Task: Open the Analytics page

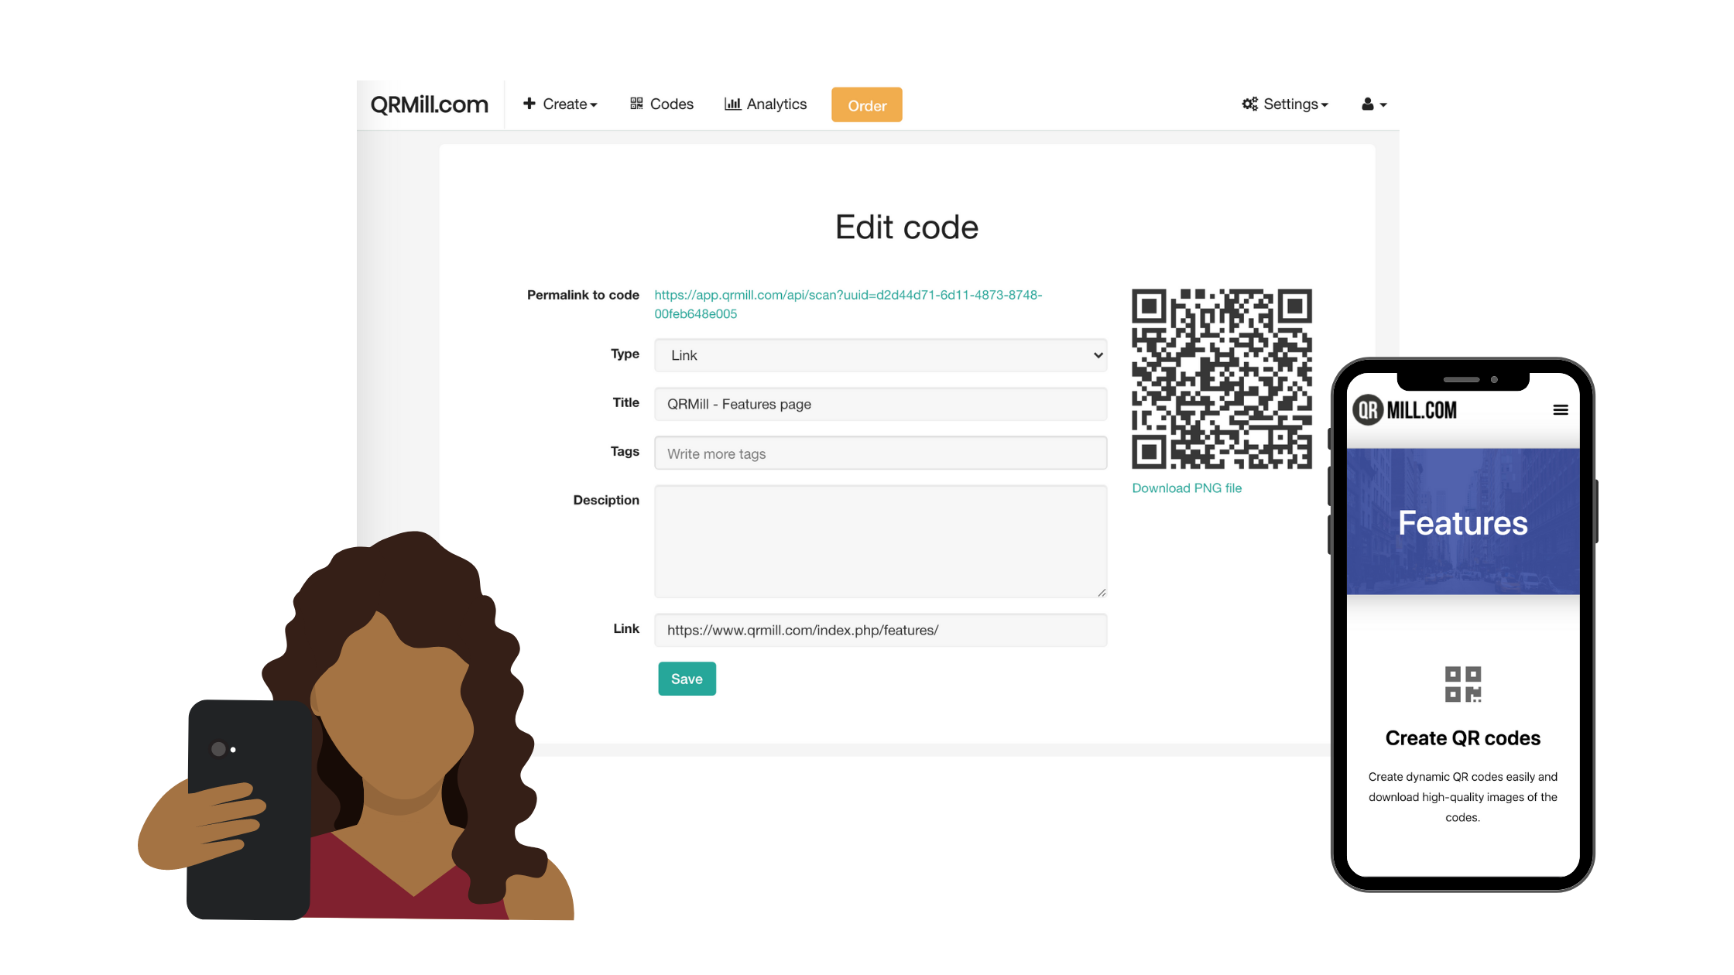Action: point(766,104)
